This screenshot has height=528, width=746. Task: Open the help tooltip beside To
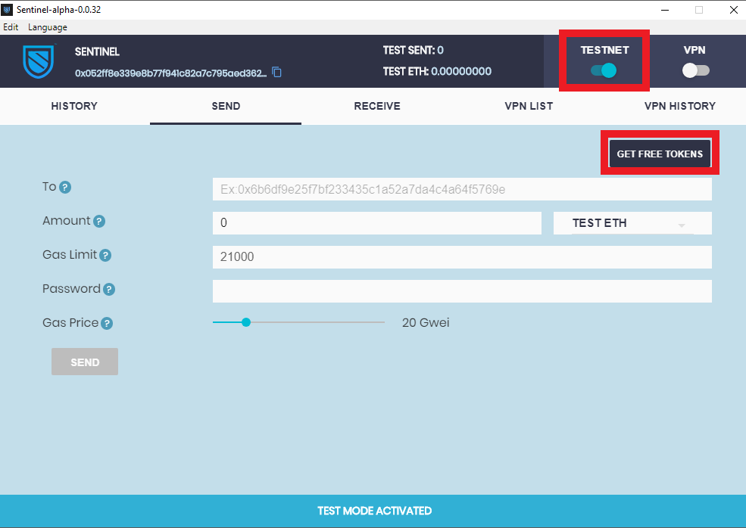(65, 188)
